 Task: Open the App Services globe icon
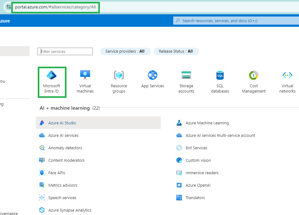[x=153, y=75]
